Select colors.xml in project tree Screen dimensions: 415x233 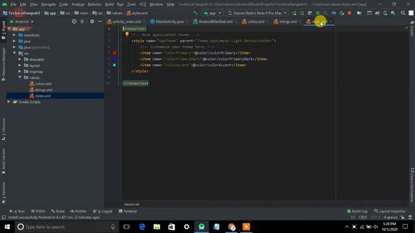tap(40, 83)
